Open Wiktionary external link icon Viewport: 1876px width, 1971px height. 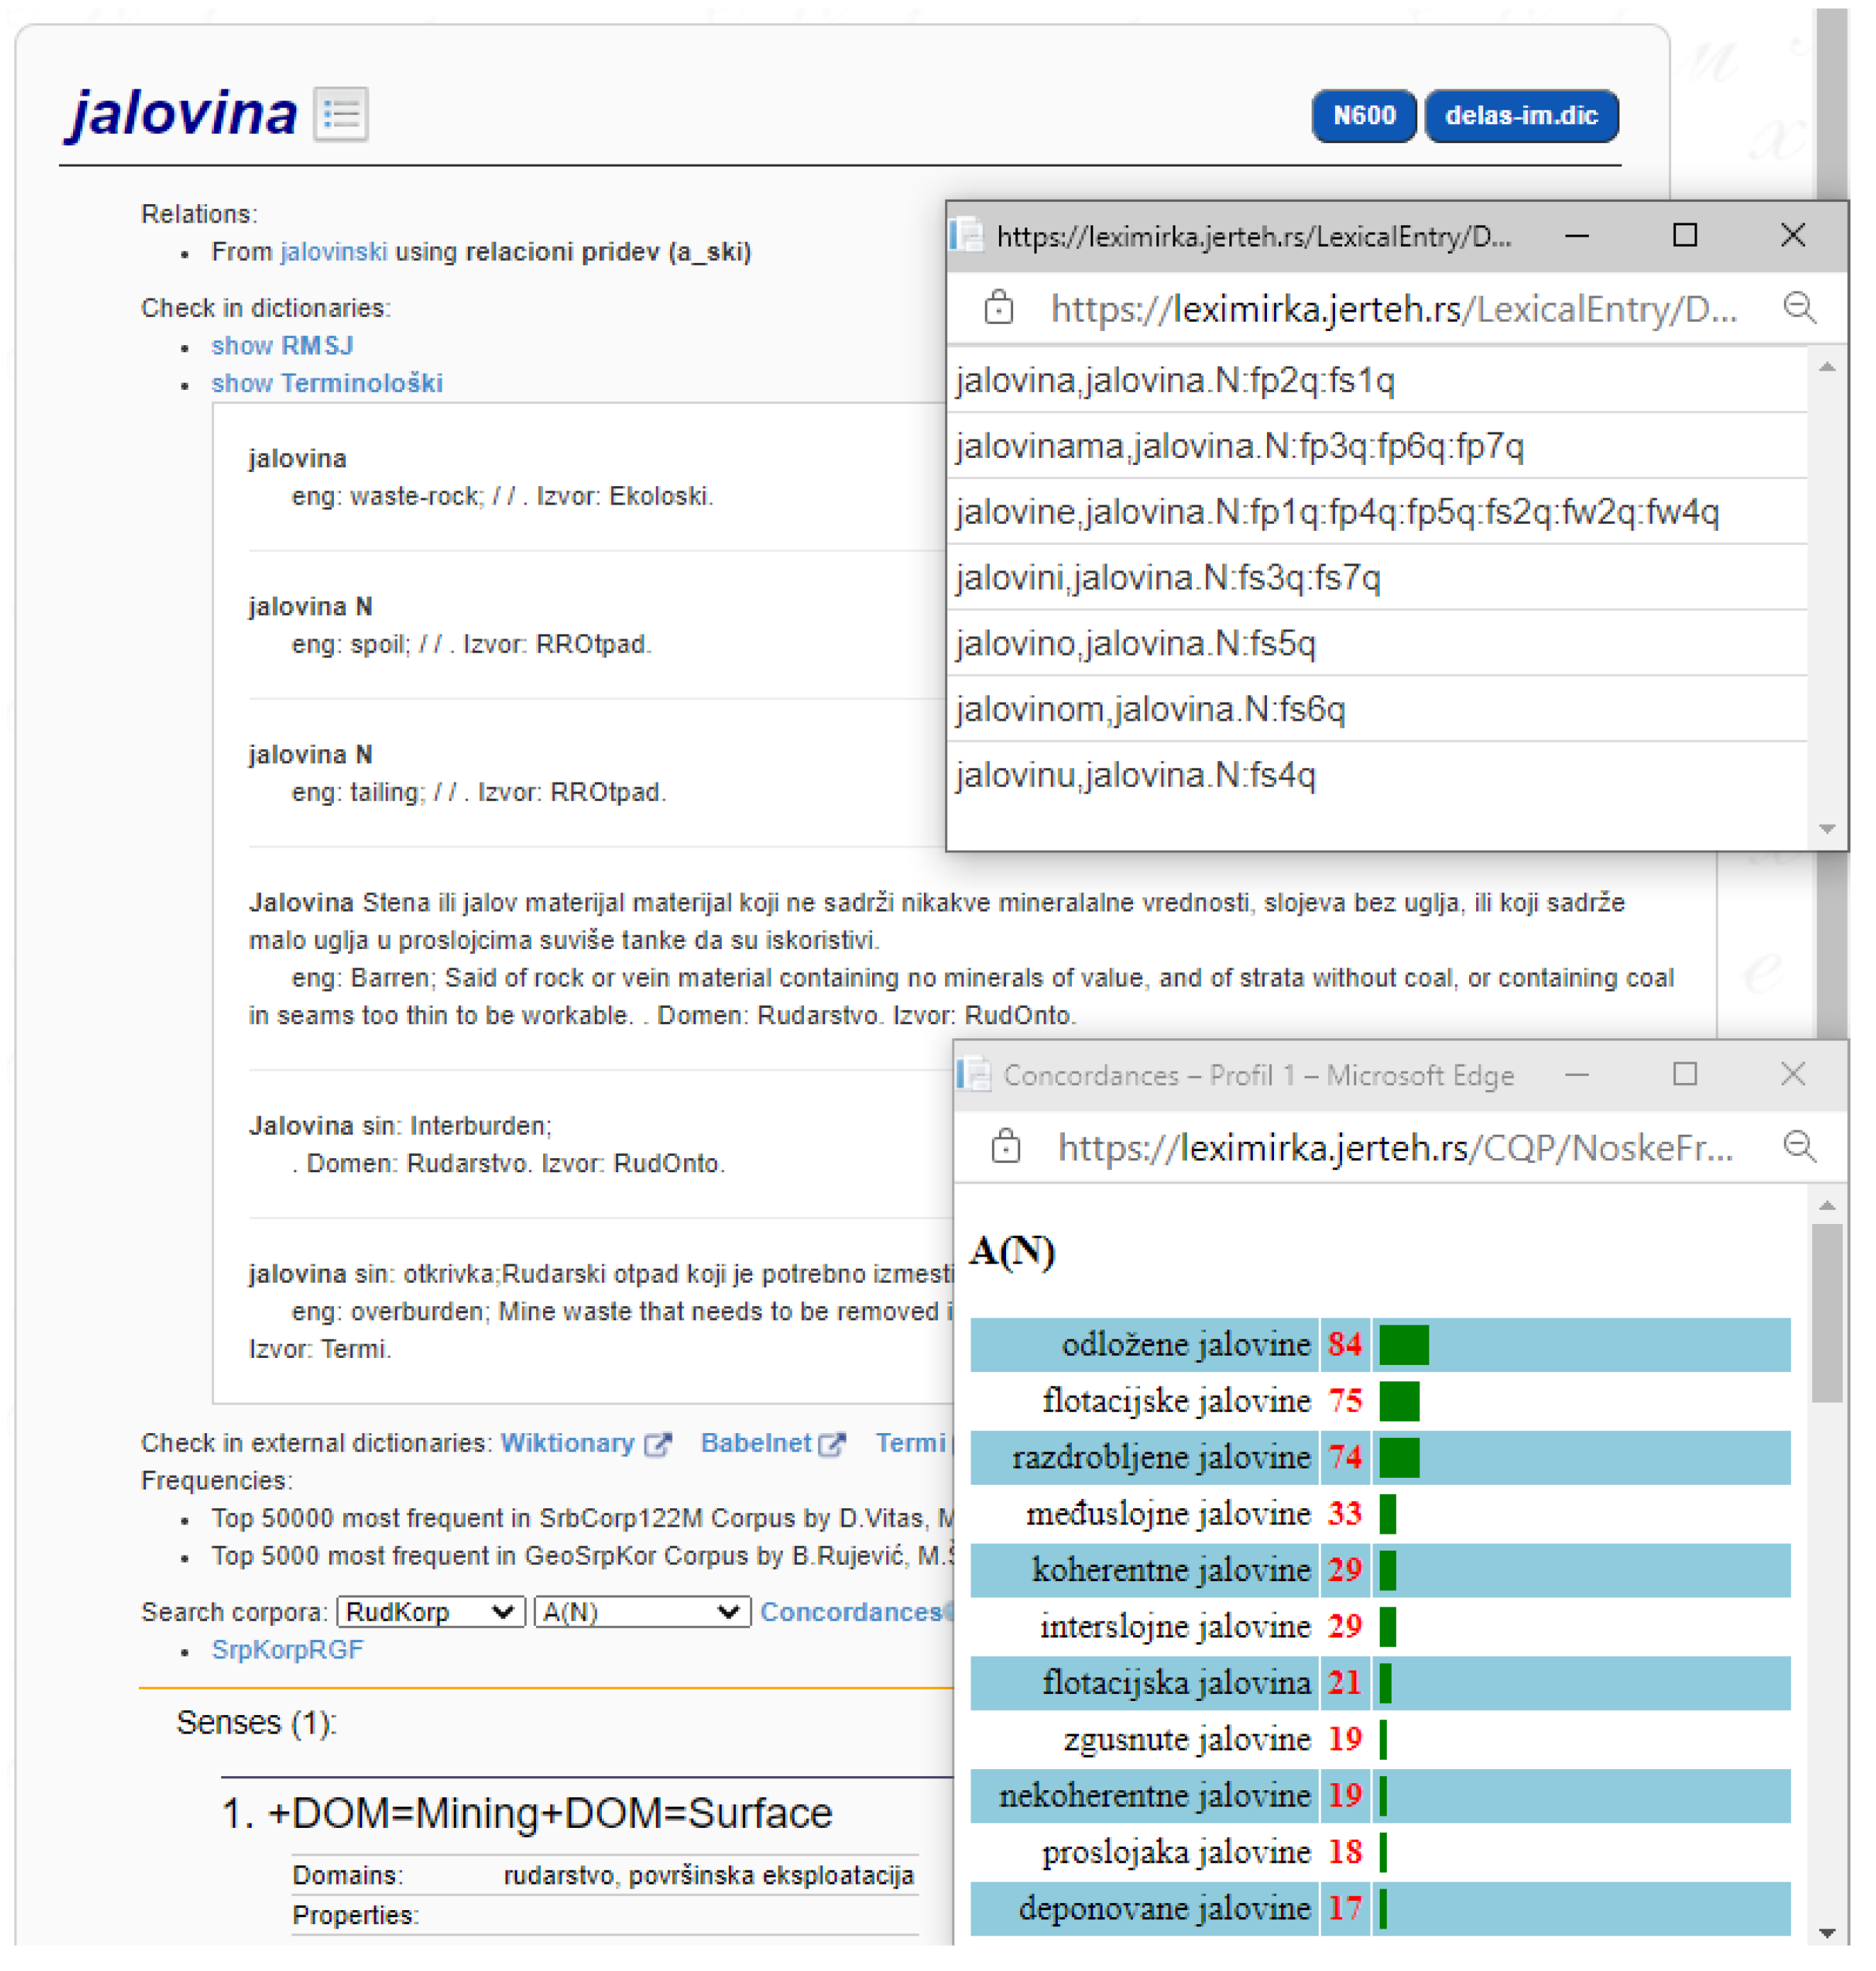[658, 1445]
